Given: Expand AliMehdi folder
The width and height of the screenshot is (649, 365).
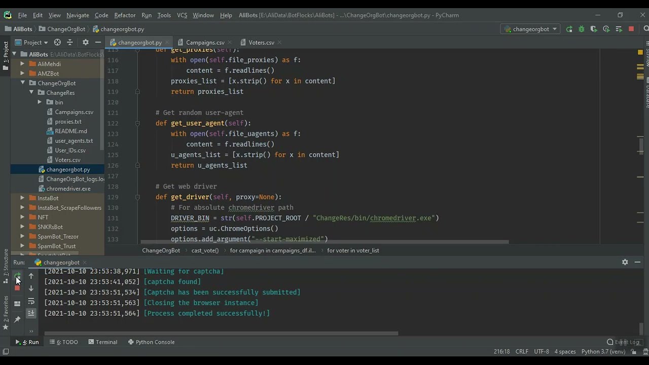Looking at the screenshot, I should pyautogui.click(x=22, y=64).
